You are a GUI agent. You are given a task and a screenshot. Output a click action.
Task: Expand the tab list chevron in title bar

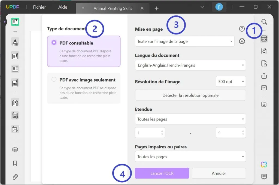[202, 7]
